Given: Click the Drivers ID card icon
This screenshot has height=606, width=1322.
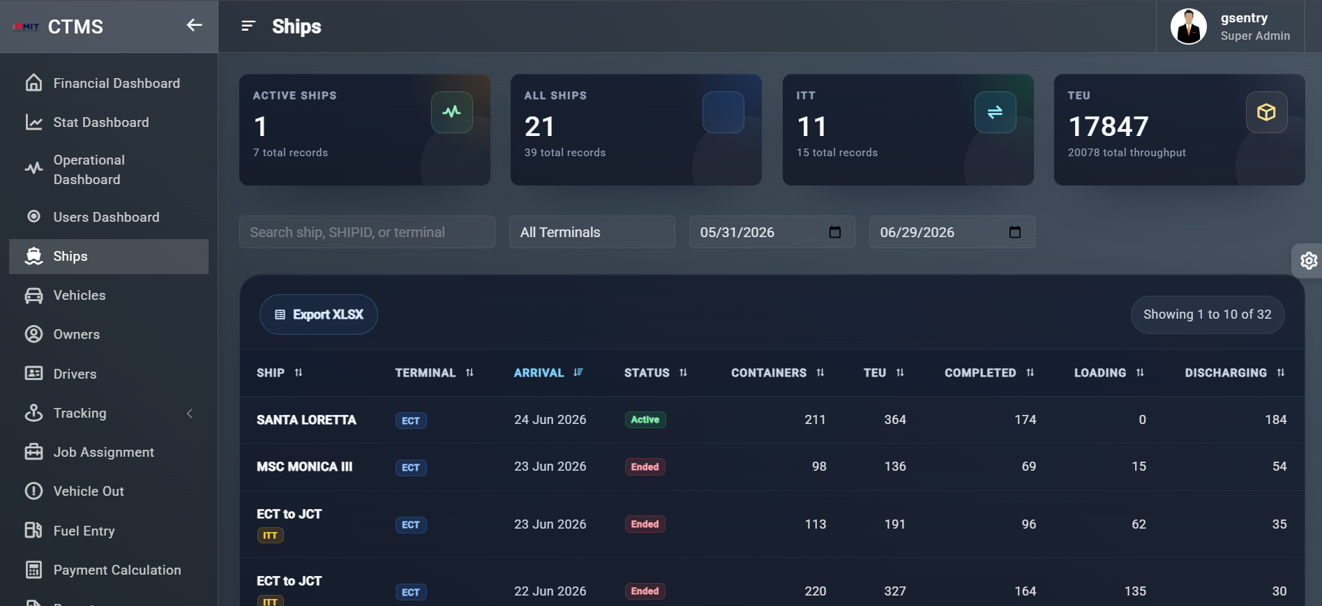Looking at the screenshot, I should tap(33, 373).
